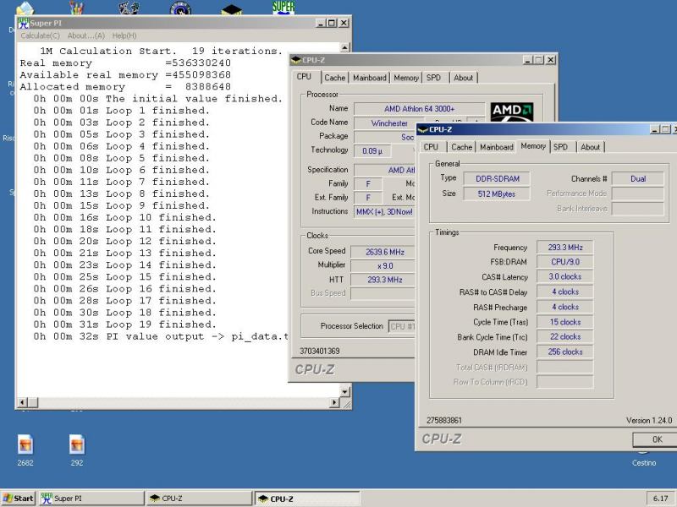The width and height of the screenshot is (677, 507).
Task: Activate the first CPU-Z taskbar button
Action: tap(199, 499)
